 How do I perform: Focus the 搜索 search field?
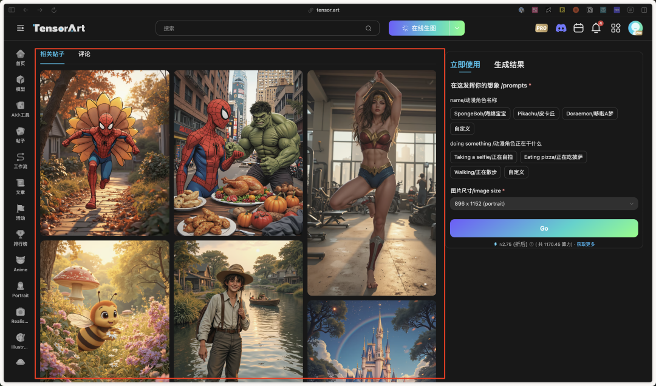click(267, 29)
